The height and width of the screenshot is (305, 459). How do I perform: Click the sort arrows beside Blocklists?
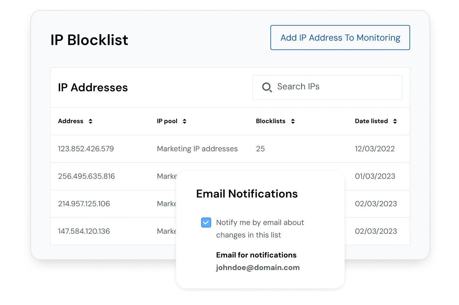[x=293, y=121]
